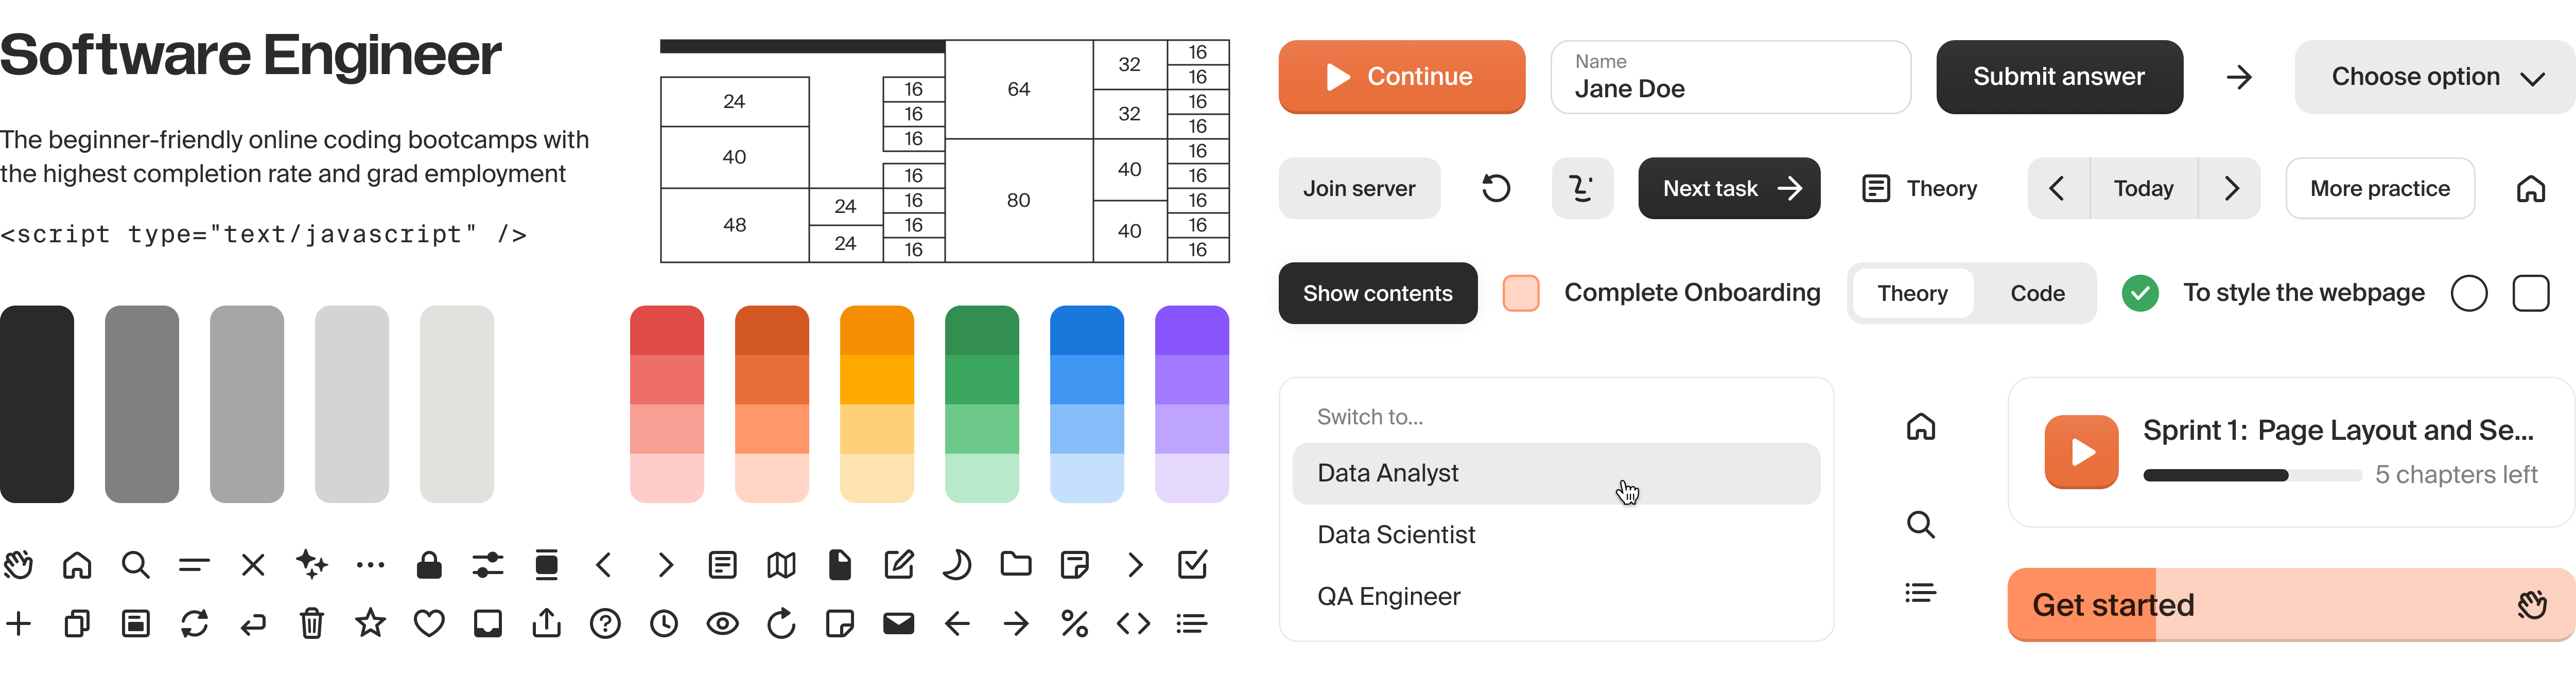Select the arrow icon on Next task
The width and height of the screenshot is (2576, 679).
1790,188
